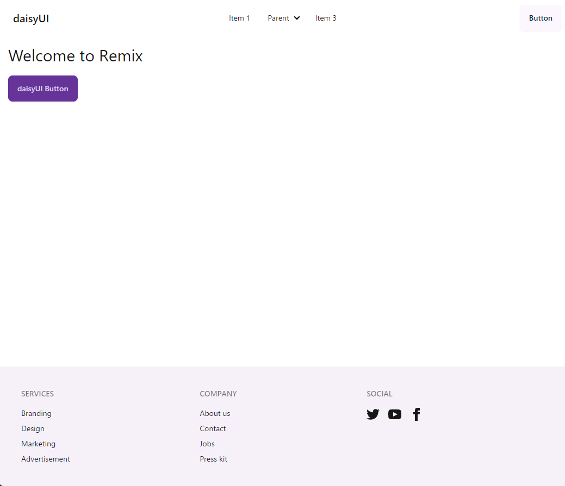Select Item 1 in navbar
Viewport: 565px width, 486px height.
coord(239,18)
